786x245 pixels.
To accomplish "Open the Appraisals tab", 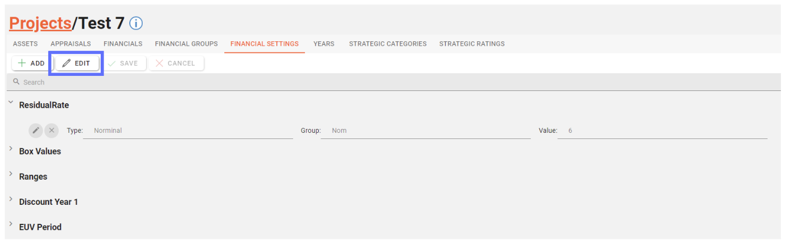I will [x=70, y=44].
